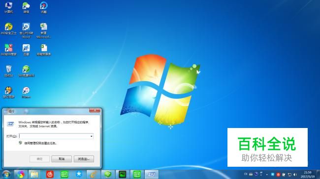
Task: Select the Excel spreadsheet file below 新建 Microsoft
Action: coord(44,50)
